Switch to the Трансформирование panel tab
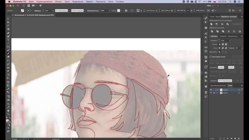249x140 pixels. coord(218,86)
